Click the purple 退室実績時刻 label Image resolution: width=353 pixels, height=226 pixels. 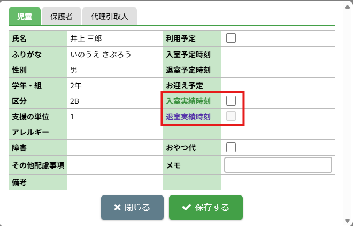point(188,117)
